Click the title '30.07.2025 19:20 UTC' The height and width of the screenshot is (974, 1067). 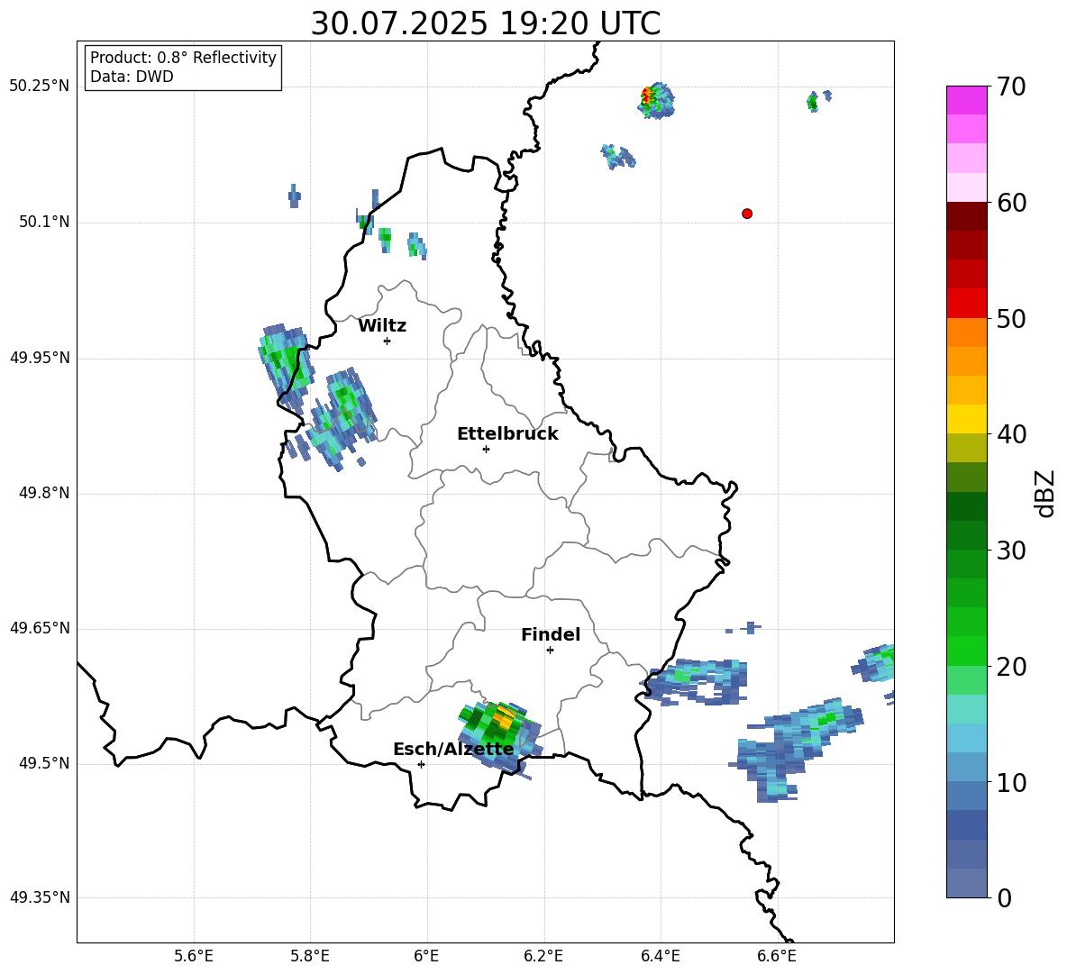pyautogui.click(x=486, y=23)
